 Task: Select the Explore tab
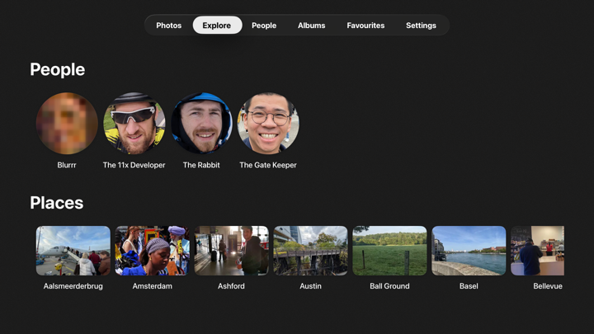[x=217, y=26]
